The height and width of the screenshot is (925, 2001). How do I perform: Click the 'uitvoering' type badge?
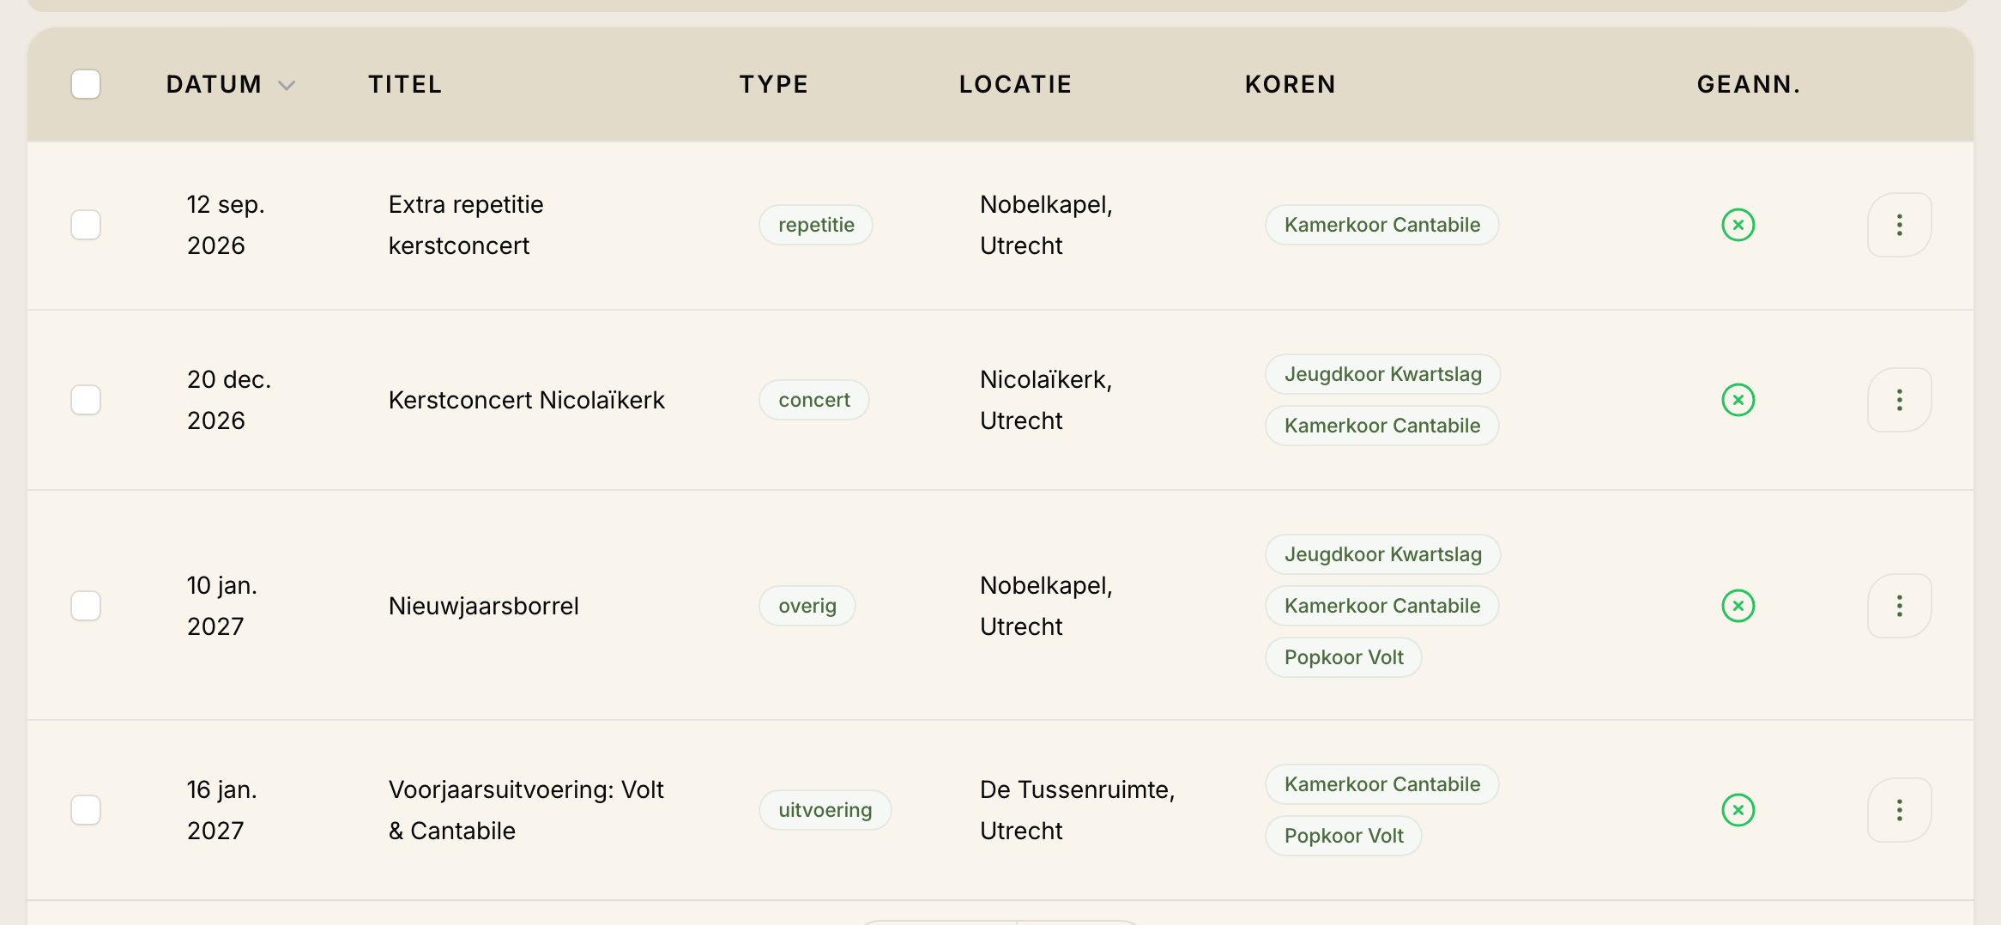tap(825, 810)
